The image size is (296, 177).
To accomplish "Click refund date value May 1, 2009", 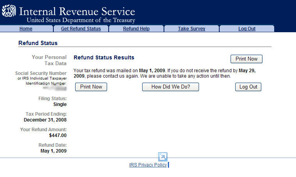I will [x=53, y=151].
